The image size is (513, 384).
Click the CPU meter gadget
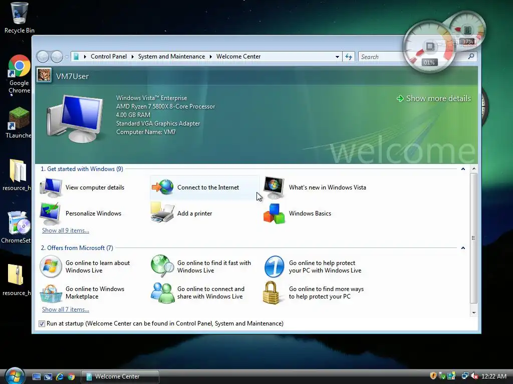coord(429,47)
